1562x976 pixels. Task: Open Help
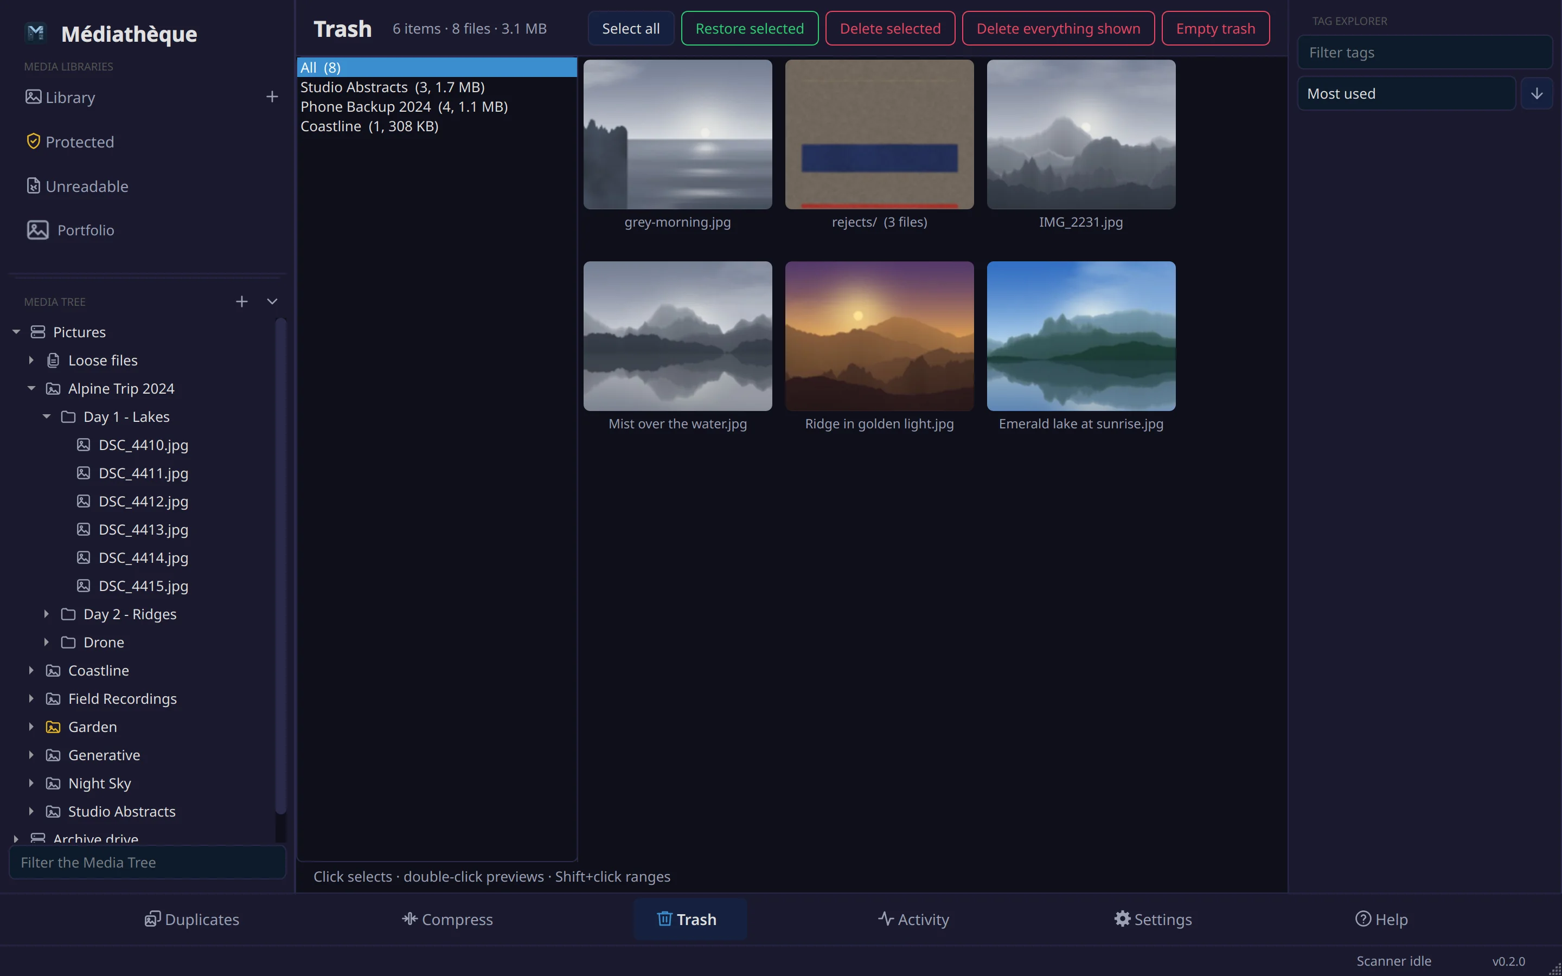[x=1381, y=919]
